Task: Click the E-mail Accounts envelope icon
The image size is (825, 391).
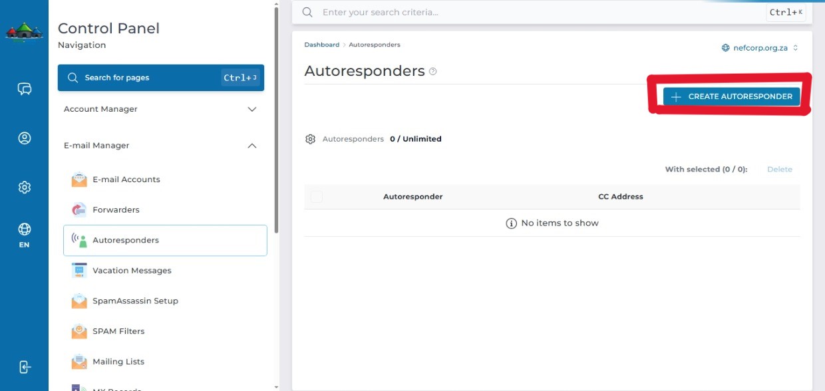Action: point(79,180)
